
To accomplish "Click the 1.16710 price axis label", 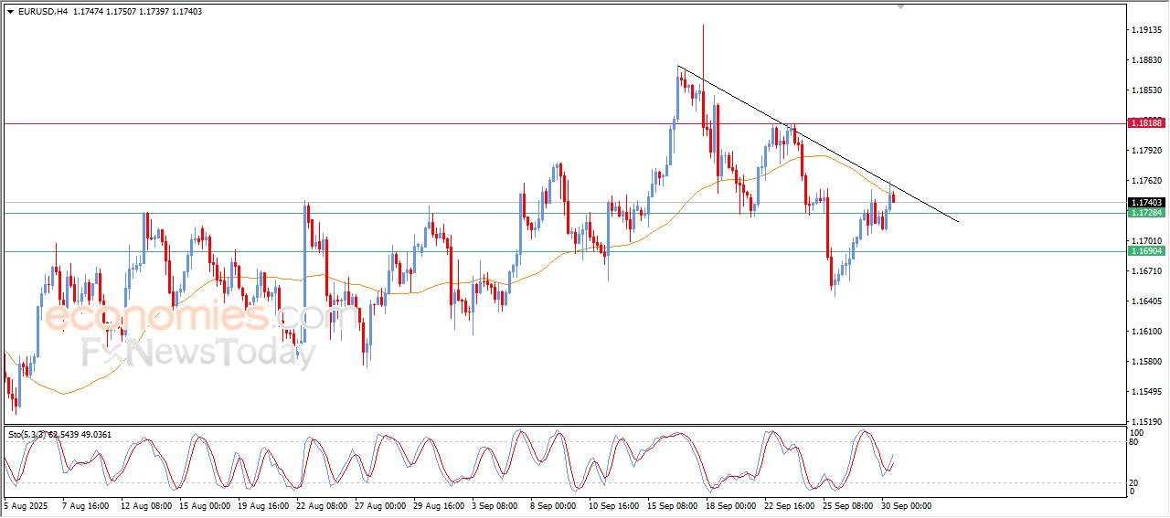I will coord(1146,271).
